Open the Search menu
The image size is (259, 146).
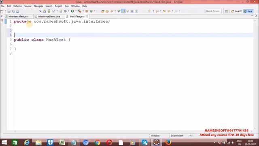49,6
